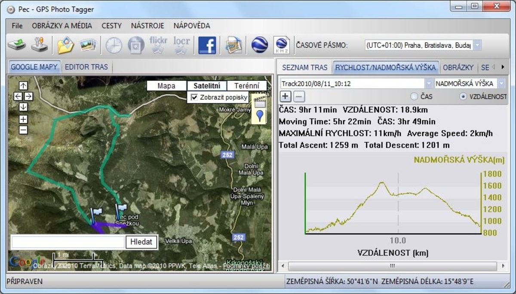
Task: Select the VZDÁLENOST radio button
Action: pyautogui.click(x=463, y=97)
